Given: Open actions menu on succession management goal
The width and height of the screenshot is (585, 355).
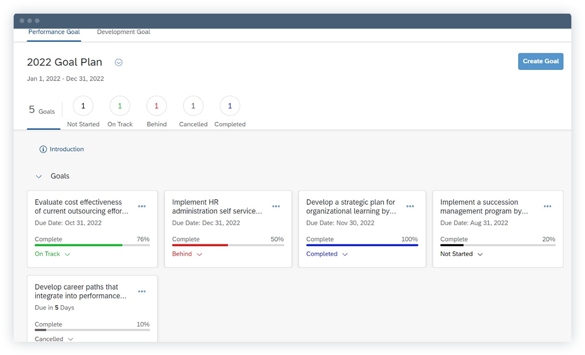Looking at the screenshot, I should click(547, 206).
